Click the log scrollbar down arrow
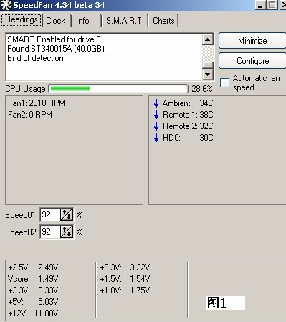The image size is (286, 322). pos(208,75)
